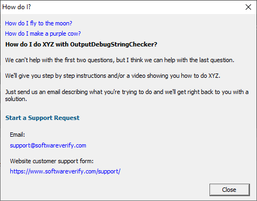
Task: Click the 'Email:' label
Action: (x=17, y=135)
